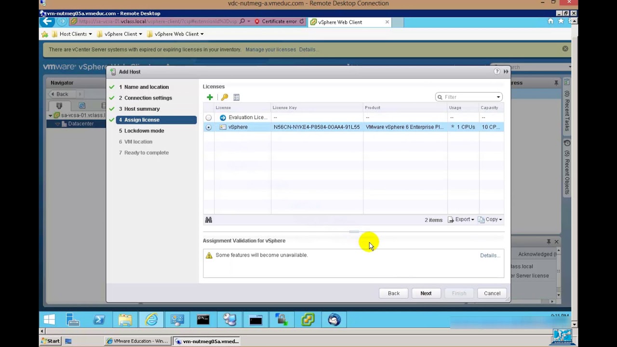The image size is (617, 347).
Task: Click the Recent Objects sidebar icon
Action: [567, 143]
